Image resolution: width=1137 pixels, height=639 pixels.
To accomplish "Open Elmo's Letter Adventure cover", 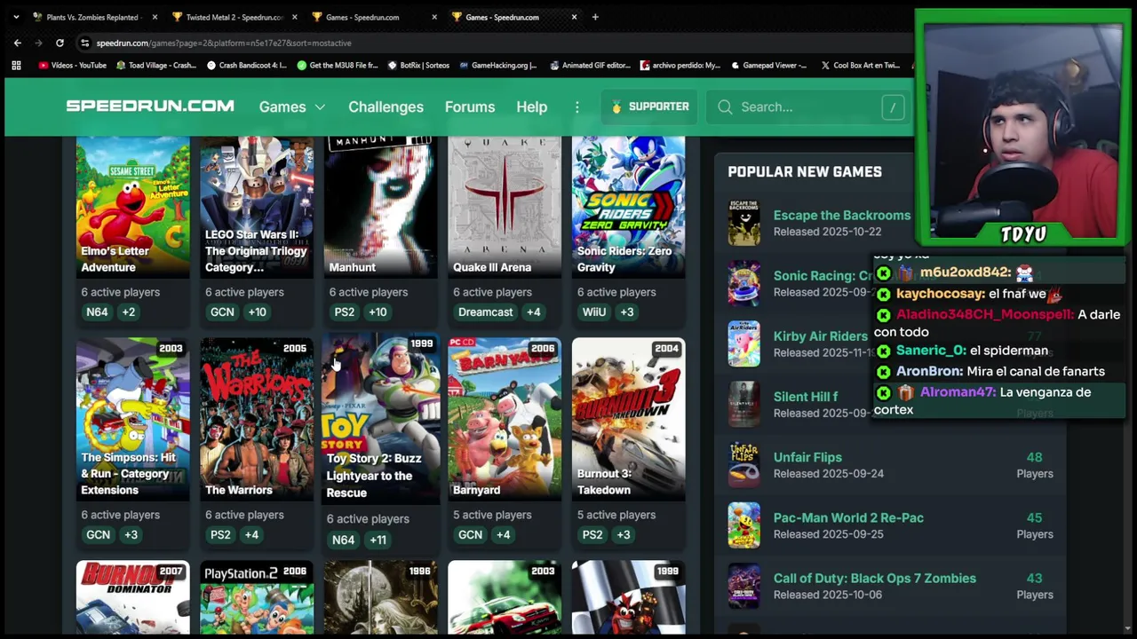I will [x=132, y=207].
